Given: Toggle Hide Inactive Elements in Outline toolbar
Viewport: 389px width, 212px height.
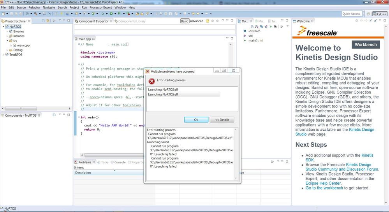Looking at the screenshot, I should (x=275, y=26).
